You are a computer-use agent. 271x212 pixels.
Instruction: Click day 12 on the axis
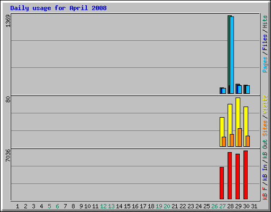[x=103, y=206]
